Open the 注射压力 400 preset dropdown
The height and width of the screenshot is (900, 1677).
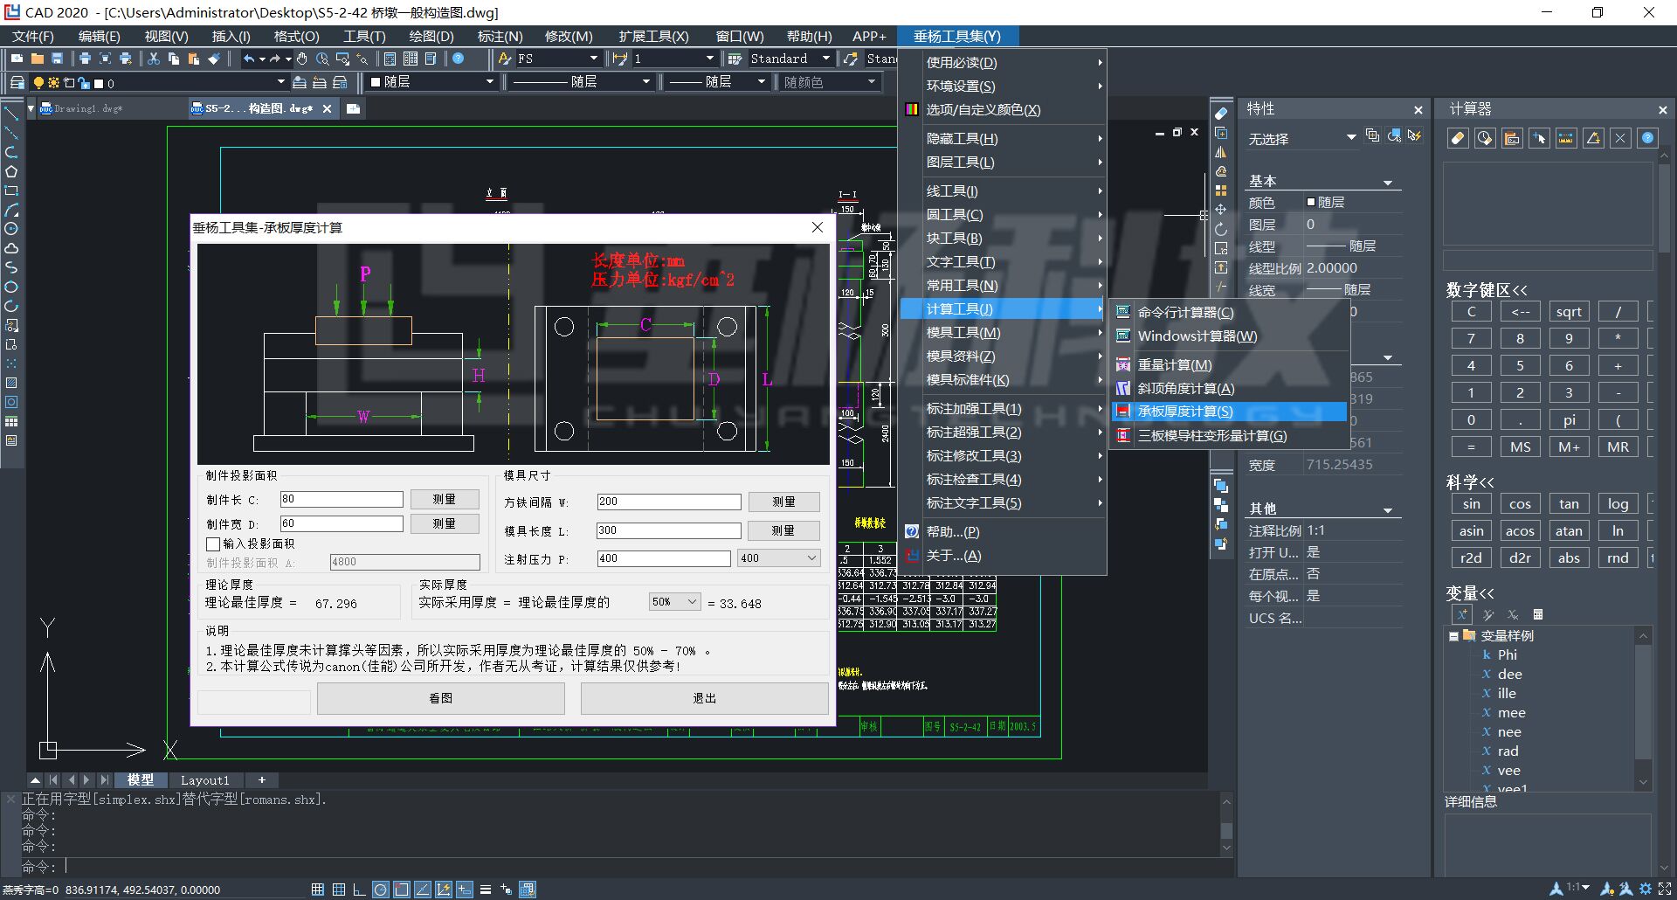[x=778, y=558]
